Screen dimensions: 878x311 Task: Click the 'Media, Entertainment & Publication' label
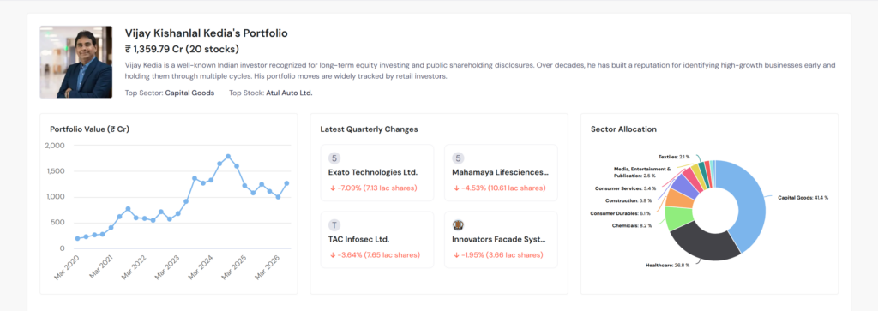642,171
